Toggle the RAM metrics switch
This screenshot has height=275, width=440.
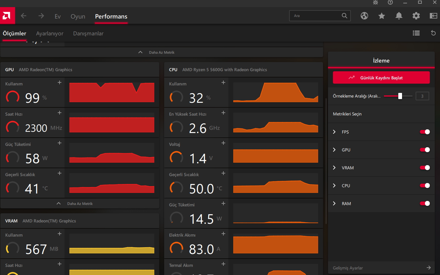click(425, 204)
